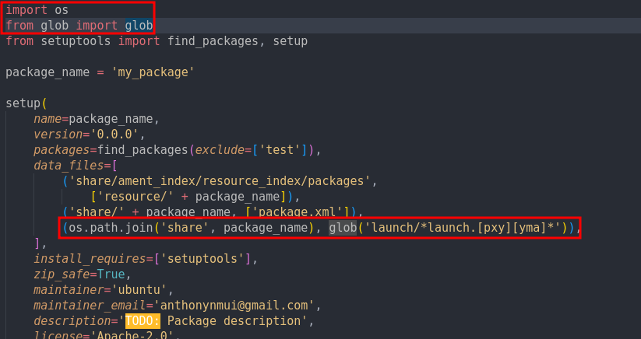
Task: Click the 'my_package' string value
Action: pyautogui.click(x=153, y=72)
